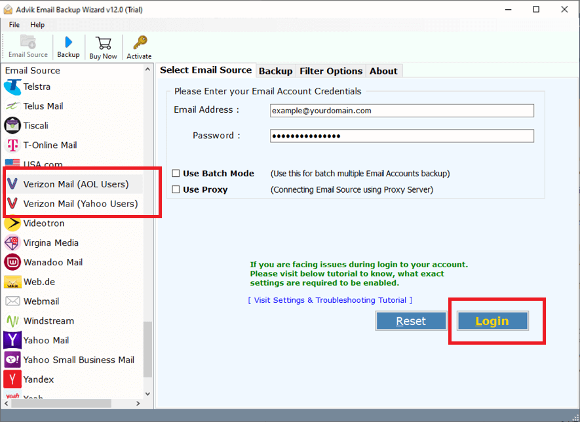The height and width of the screenshot is (422, 580).
Task: Click horizontal scrollbar right arrow
Action: tap(138, 403)
